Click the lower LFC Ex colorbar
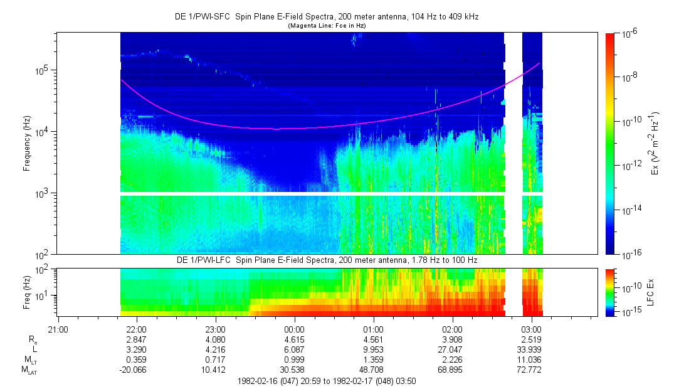The image size is (679, 389). click(x=610, y=292)
